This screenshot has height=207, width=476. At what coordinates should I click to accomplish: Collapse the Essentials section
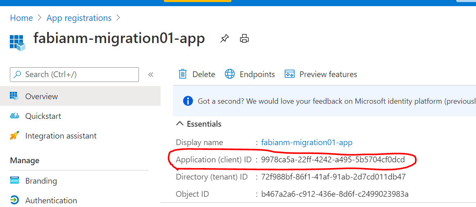point(180,124)
